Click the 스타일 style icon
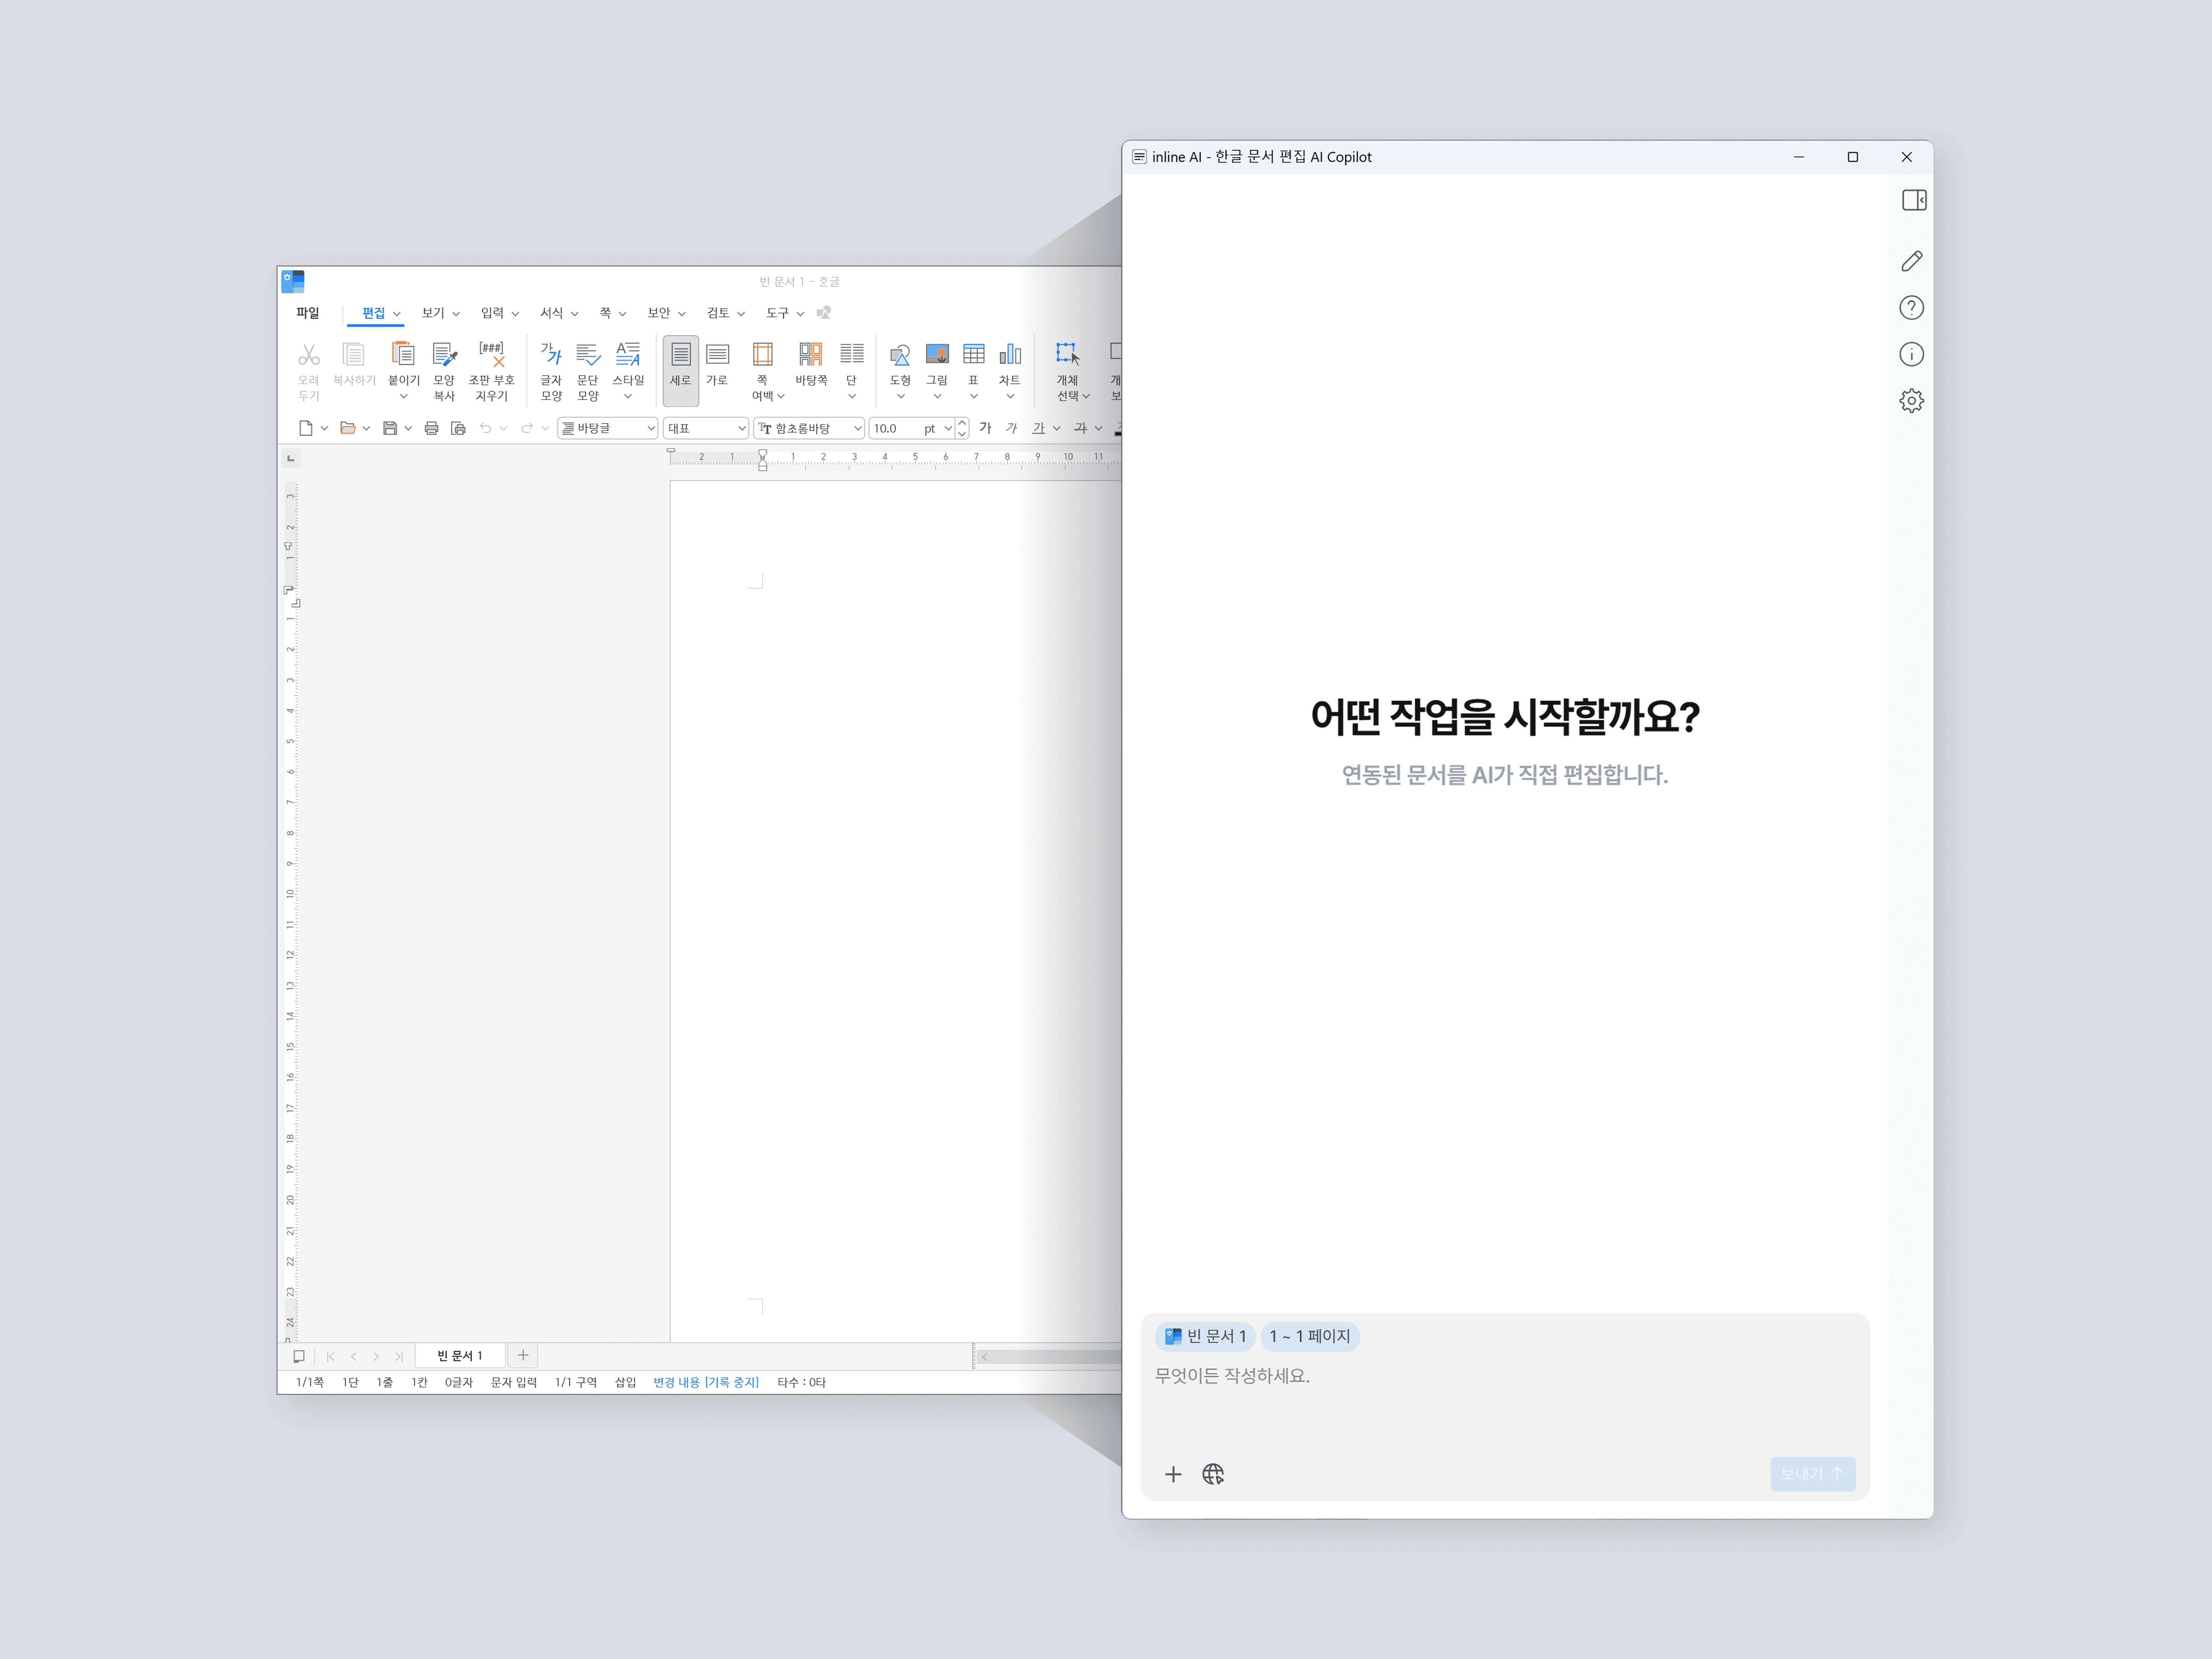 click(x=628, y=354)
